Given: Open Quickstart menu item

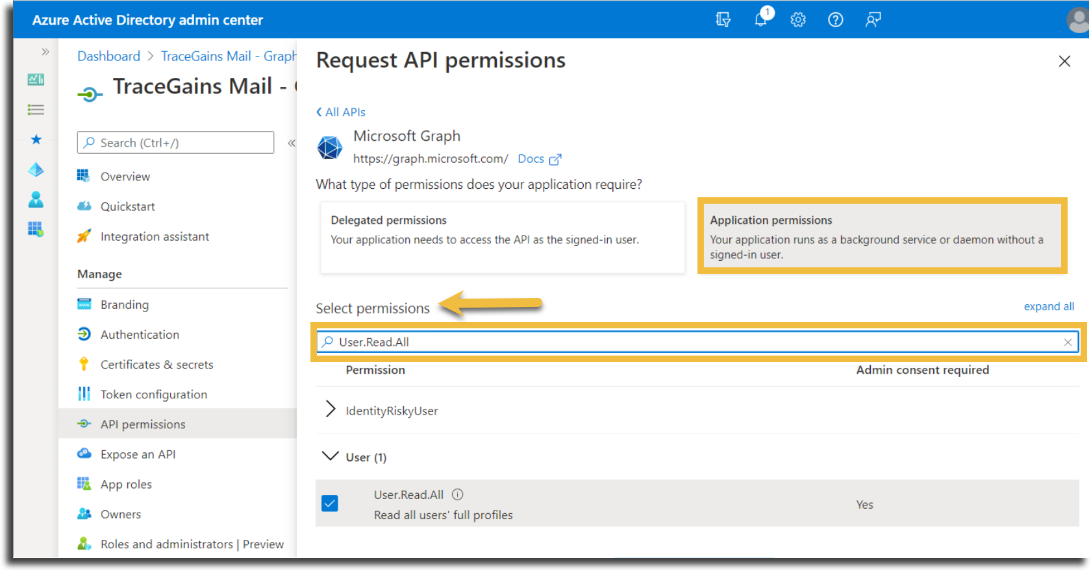Looking at the screenshot, I should [127, 206].
